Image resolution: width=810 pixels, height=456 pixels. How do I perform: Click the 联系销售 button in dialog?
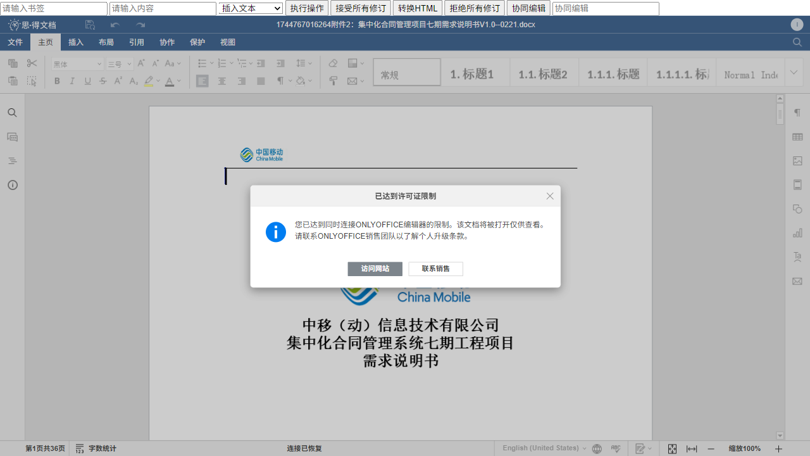tap(436, 269)
